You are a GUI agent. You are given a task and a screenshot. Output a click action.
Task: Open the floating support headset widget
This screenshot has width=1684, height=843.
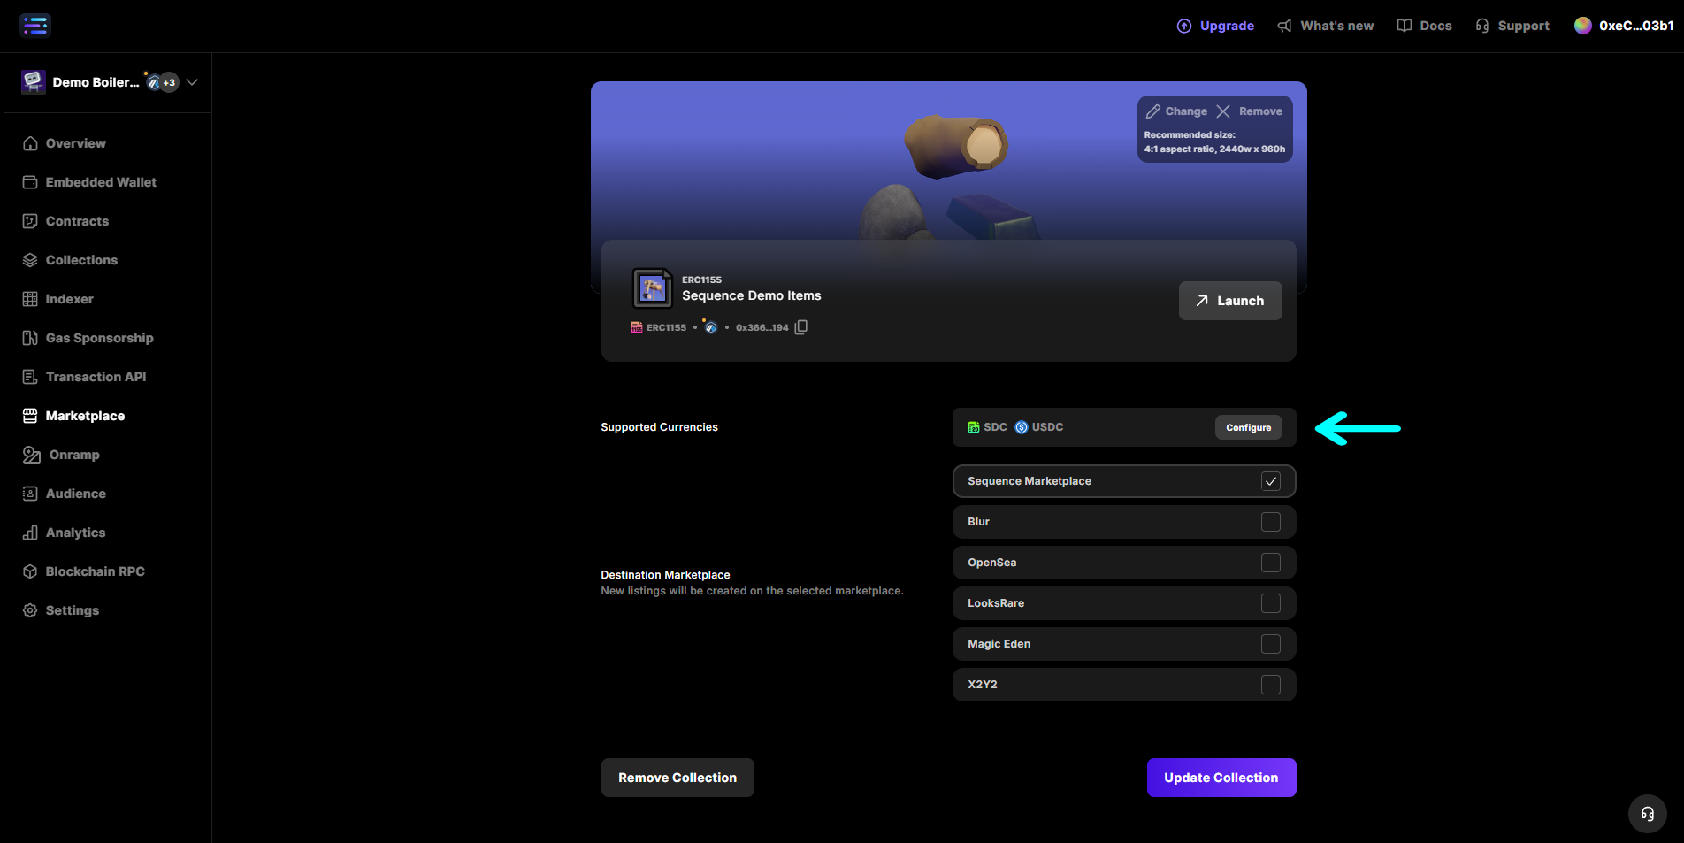click(x=1647, y=814)
